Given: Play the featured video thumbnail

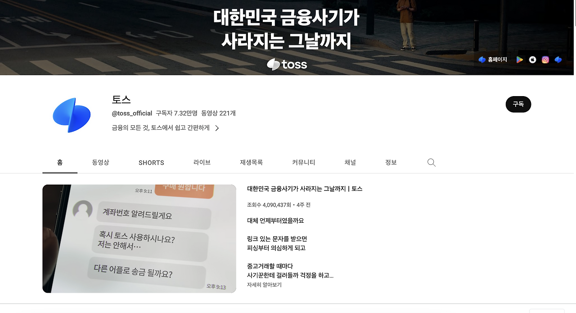Looking at the screenshot, I should 139,238.
